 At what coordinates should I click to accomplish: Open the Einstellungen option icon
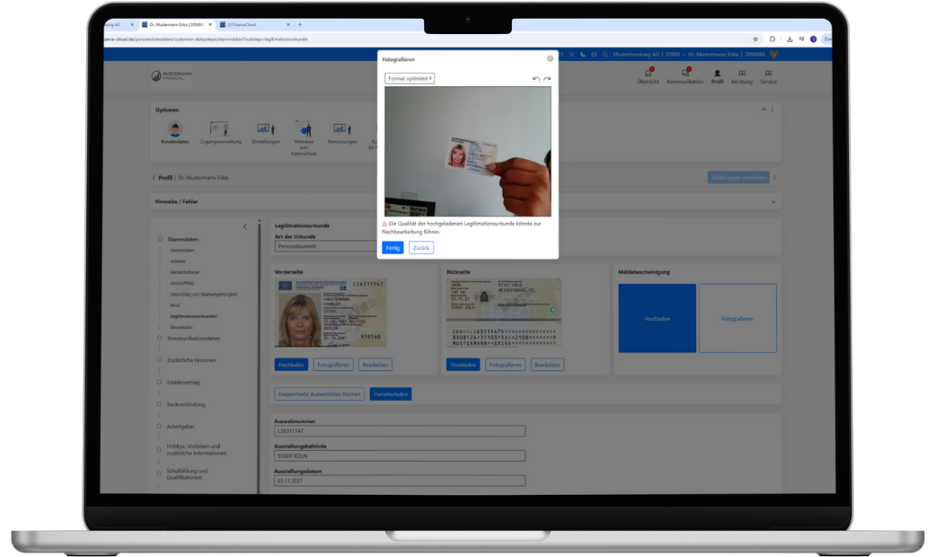(266, 133)
